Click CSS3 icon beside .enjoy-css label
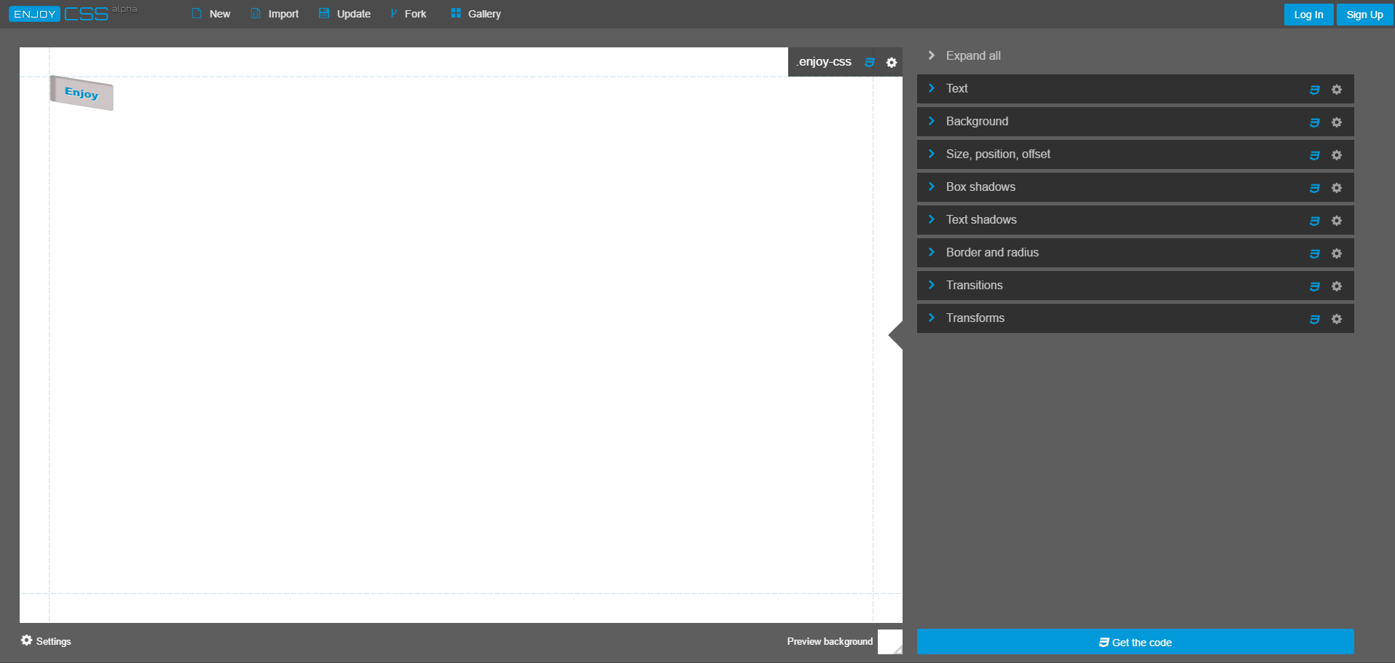The image size is (1395, 663). [x=870, y=63]
